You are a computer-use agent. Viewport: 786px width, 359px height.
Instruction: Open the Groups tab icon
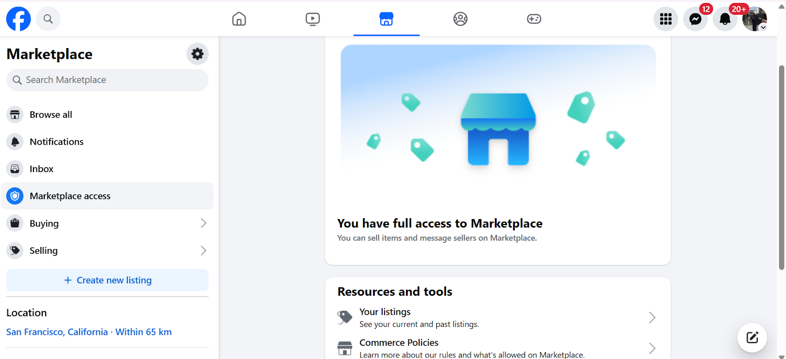point(460,19)
